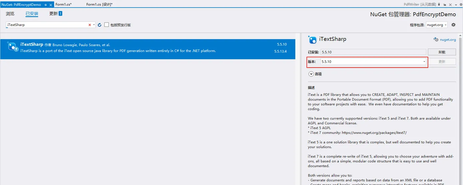Click the iTextSharp package icon in list

[13, 46]
